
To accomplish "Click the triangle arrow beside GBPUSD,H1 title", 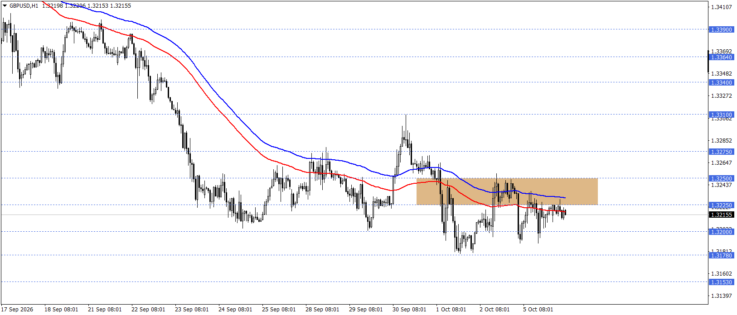I will (5, 6).
